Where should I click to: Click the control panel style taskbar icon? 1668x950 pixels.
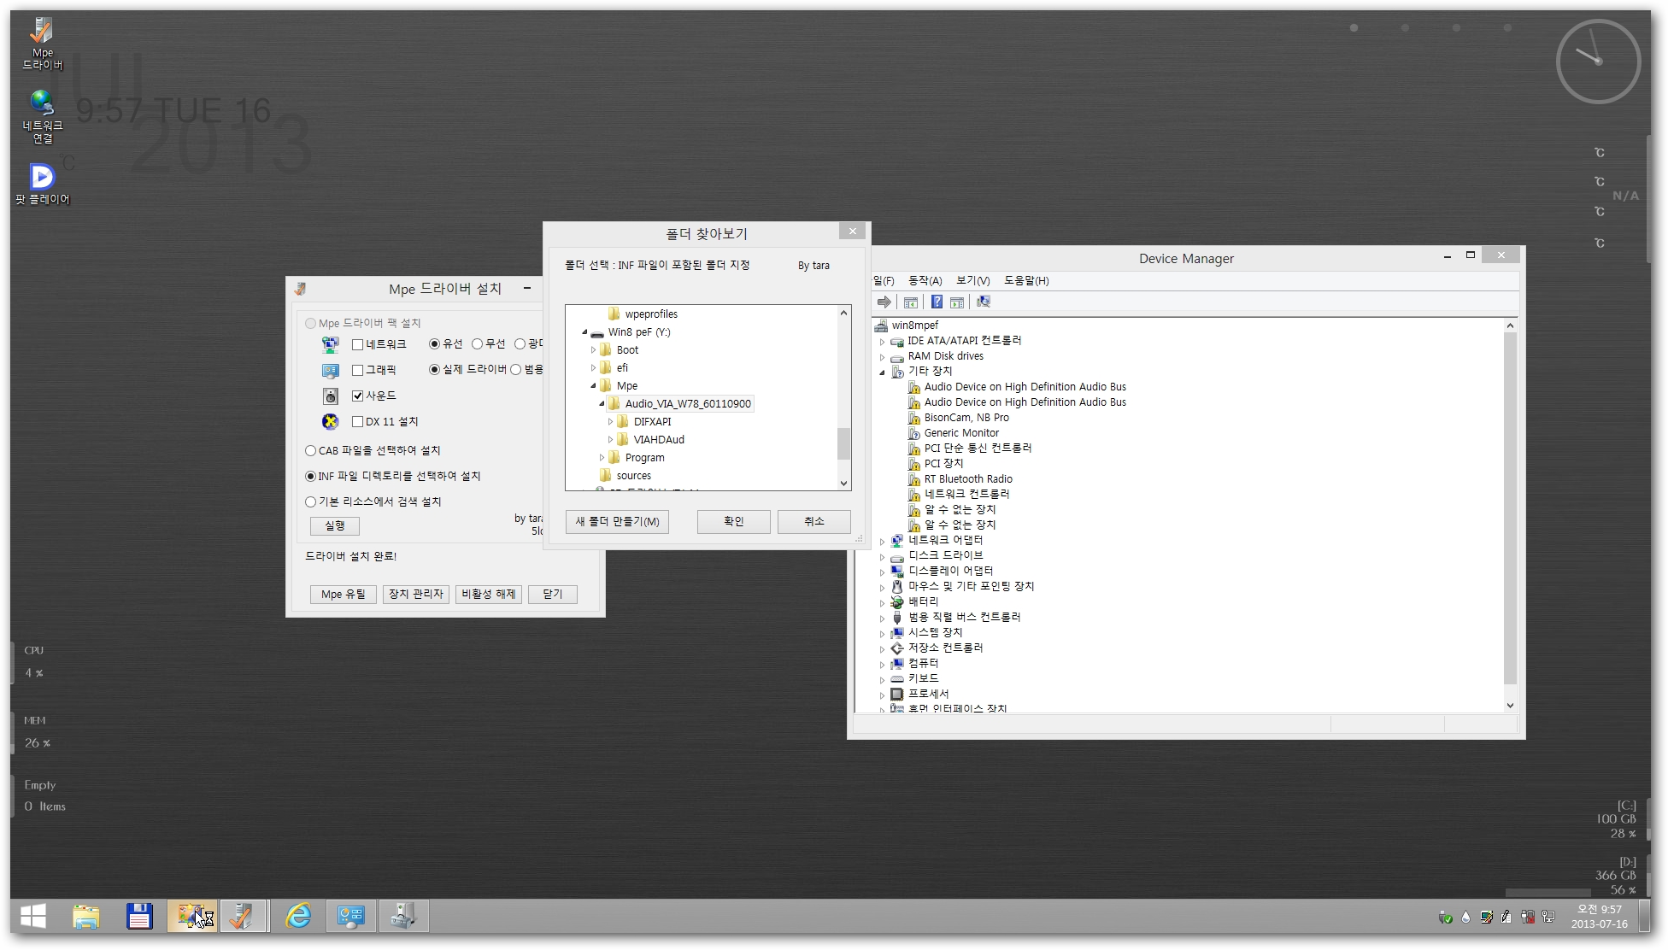(x=350, y=916)
